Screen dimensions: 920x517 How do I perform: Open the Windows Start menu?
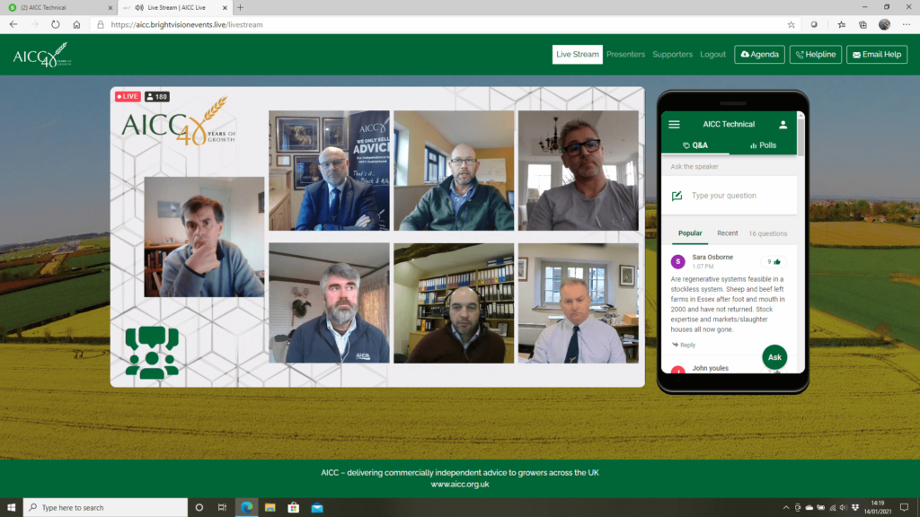tap(11, 508)
